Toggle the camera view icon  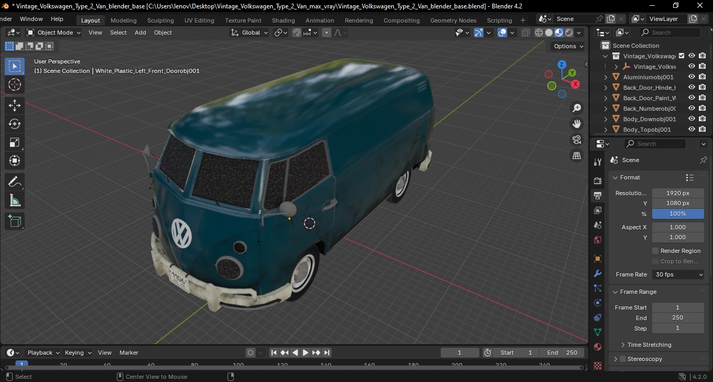[x=577, y=140]
